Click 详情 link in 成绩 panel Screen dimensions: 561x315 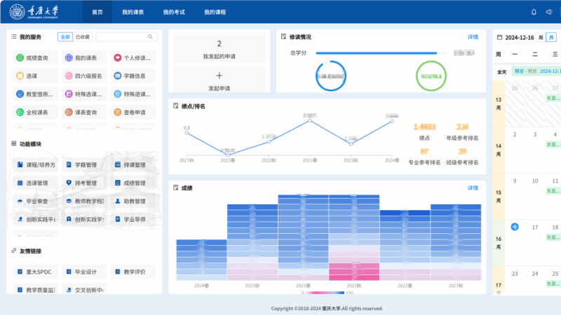(x=473, y=188)
